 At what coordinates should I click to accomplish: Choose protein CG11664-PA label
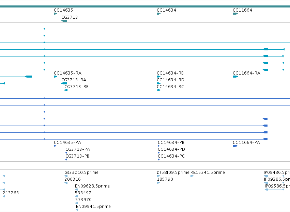pos(246,143)
